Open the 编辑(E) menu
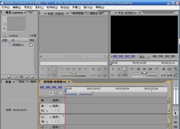The image size is (180, 129). pos(17,7)
